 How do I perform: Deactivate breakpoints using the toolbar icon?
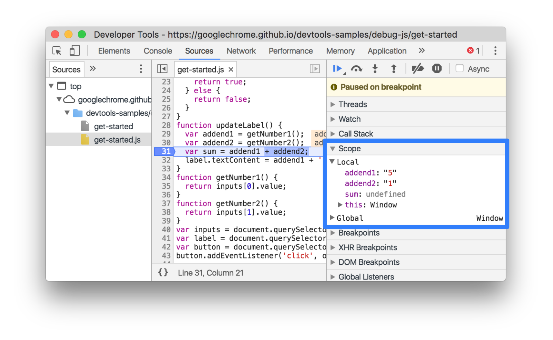(x=418, y=69)
